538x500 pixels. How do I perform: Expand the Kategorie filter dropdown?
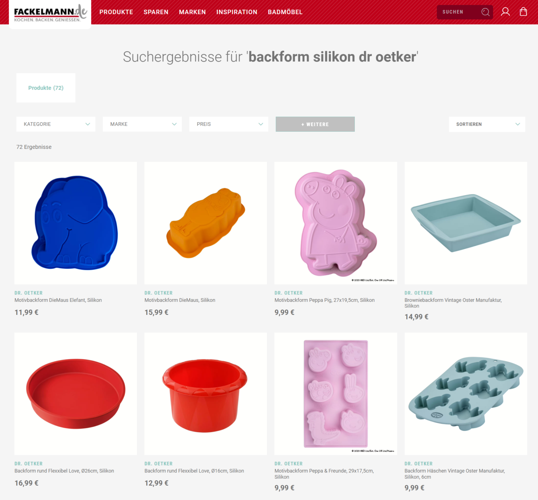click(56, 124)
